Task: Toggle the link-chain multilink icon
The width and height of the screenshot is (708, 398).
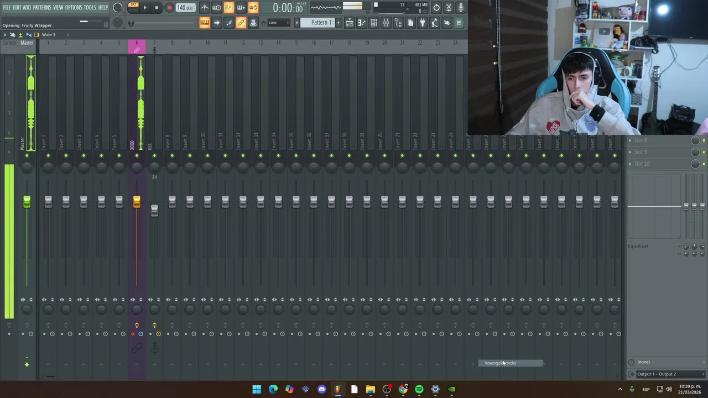Action: (241, 23)
